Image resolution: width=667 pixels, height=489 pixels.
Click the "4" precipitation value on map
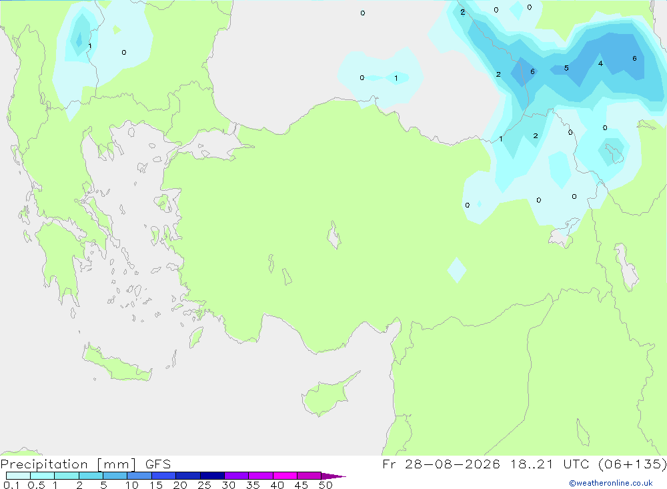pyautogui.click(x=600, y=63)
